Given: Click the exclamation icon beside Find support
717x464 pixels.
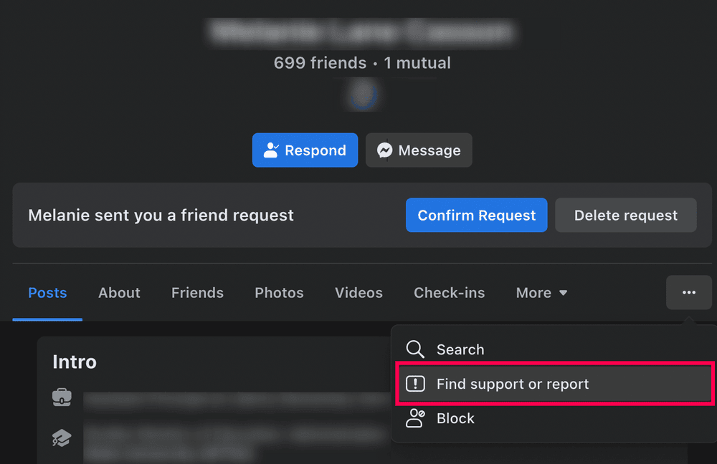Looking at the screenshot, I should point(414,384).
